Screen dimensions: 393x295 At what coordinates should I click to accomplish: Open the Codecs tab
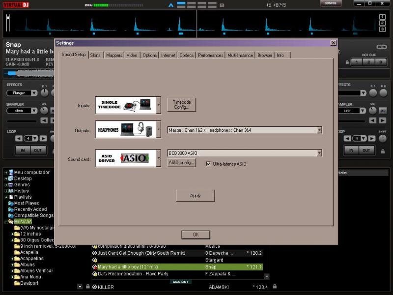click(187, 55)
